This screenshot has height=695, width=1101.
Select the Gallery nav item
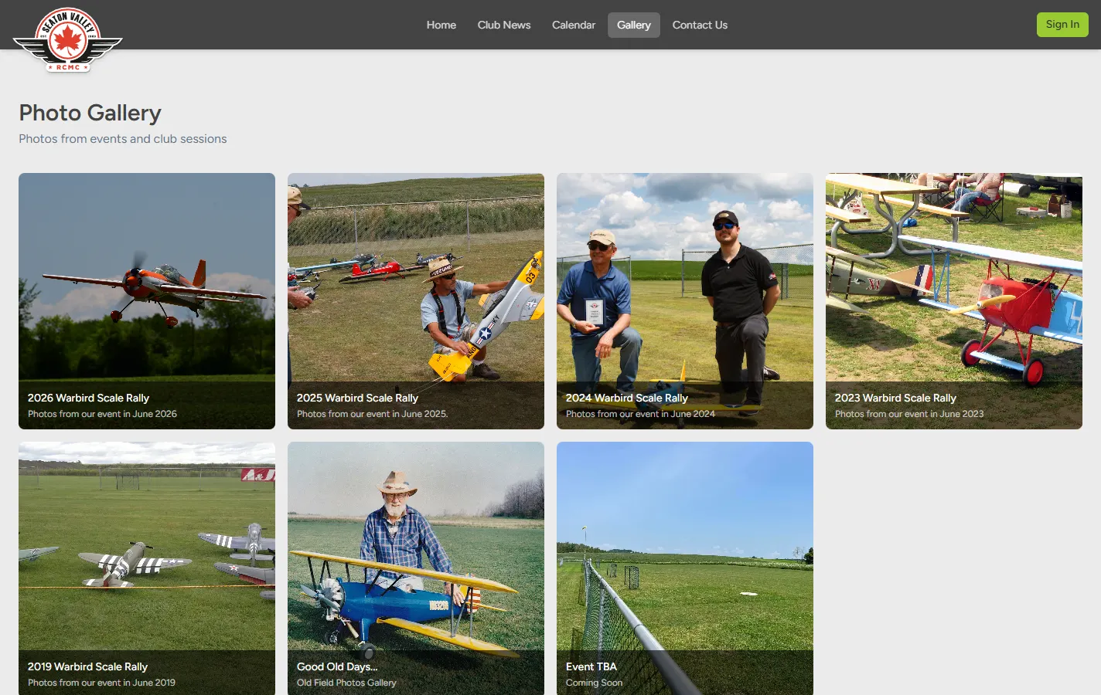coord(634,25)
